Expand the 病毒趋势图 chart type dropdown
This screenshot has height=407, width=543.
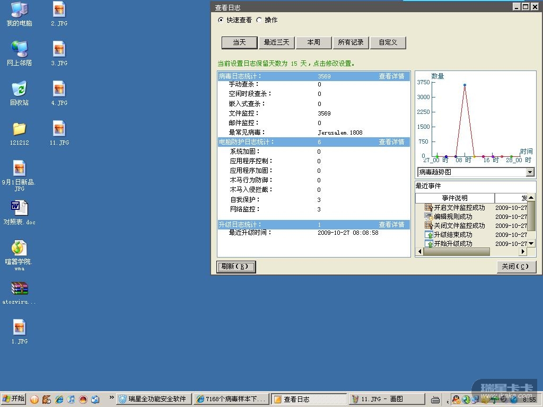(530, 172)
